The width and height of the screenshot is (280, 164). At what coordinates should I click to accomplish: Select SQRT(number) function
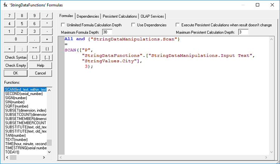pos(26,106)
